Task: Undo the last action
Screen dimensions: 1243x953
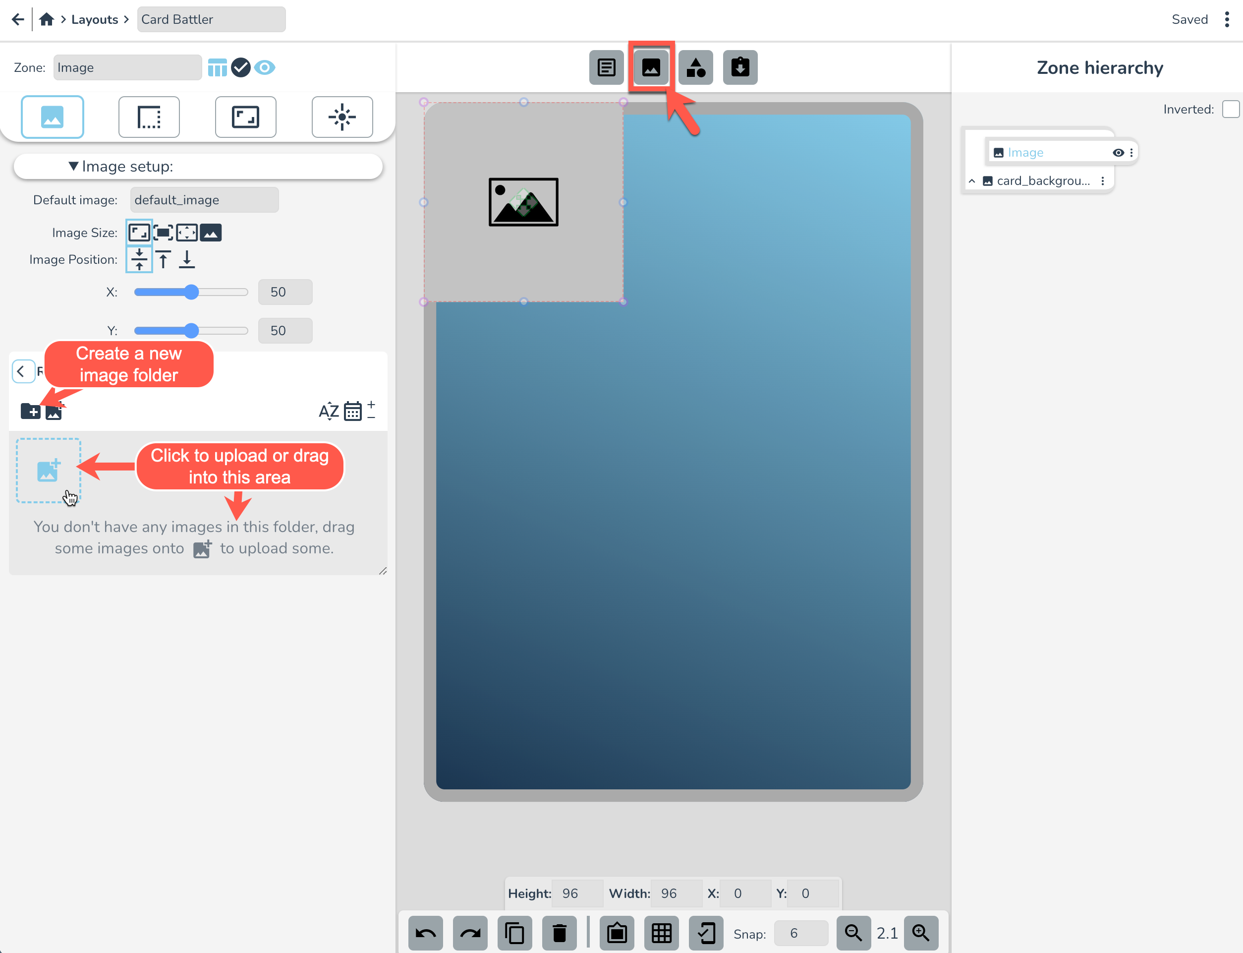Action: (x=426, y=933)
